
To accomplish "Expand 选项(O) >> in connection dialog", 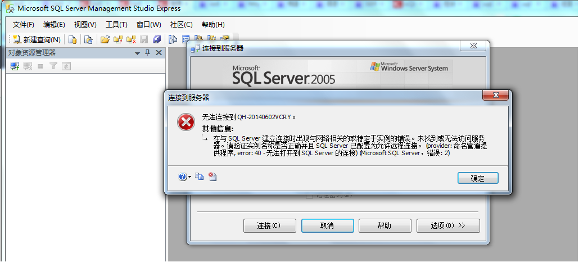I will 448,225.
